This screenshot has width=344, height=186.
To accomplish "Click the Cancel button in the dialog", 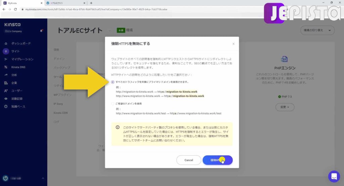I will [189, 160].
